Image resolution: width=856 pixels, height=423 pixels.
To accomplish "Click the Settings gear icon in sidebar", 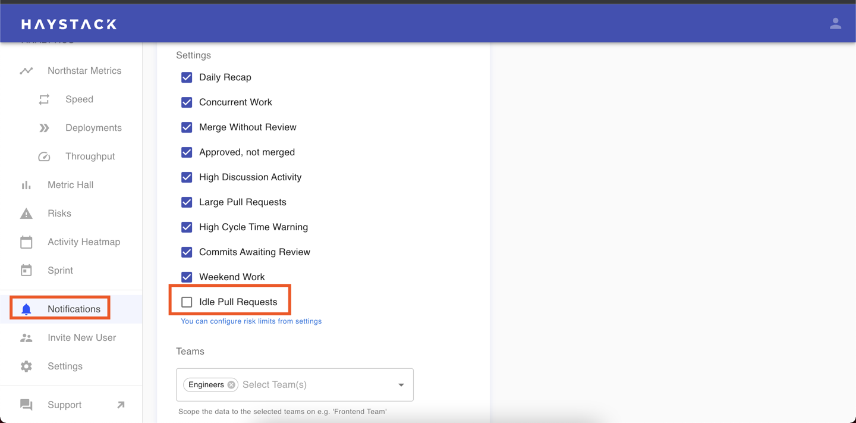I will click(x=26, y=366).
